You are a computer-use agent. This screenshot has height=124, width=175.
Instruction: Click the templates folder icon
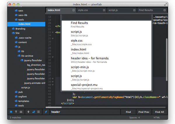tap(16, 101)
